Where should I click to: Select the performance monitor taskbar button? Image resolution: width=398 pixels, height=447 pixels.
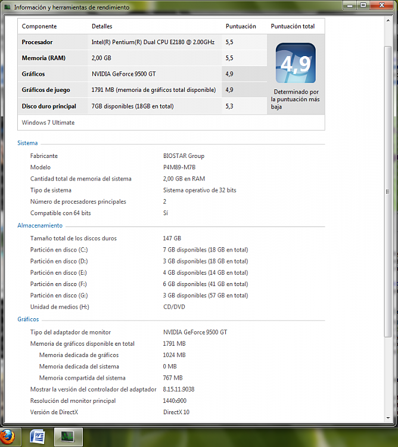[67, 436]
